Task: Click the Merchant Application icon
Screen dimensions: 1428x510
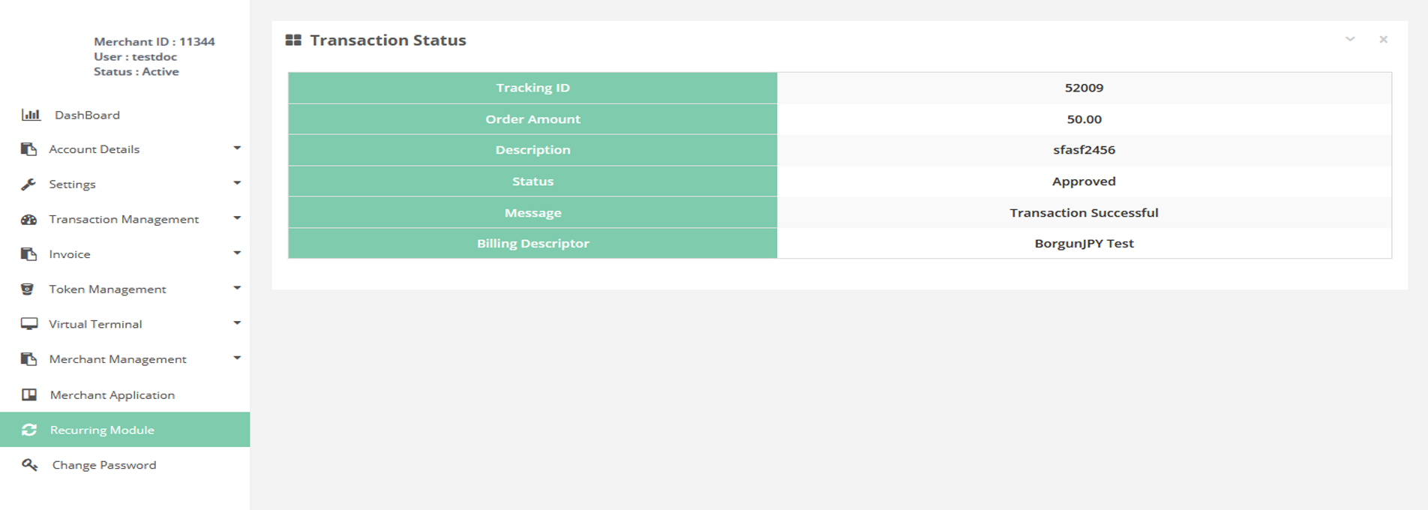Action: click(x=29, y=395)
